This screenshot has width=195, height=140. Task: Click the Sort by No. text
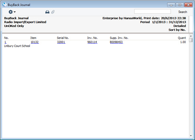[177, 30]
